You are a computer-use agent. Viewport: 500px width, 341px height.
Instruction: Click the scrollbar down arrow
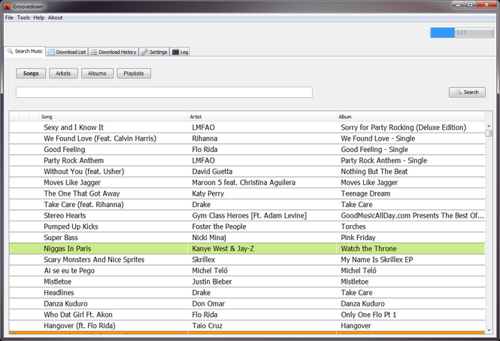click(x=489, y=330)
